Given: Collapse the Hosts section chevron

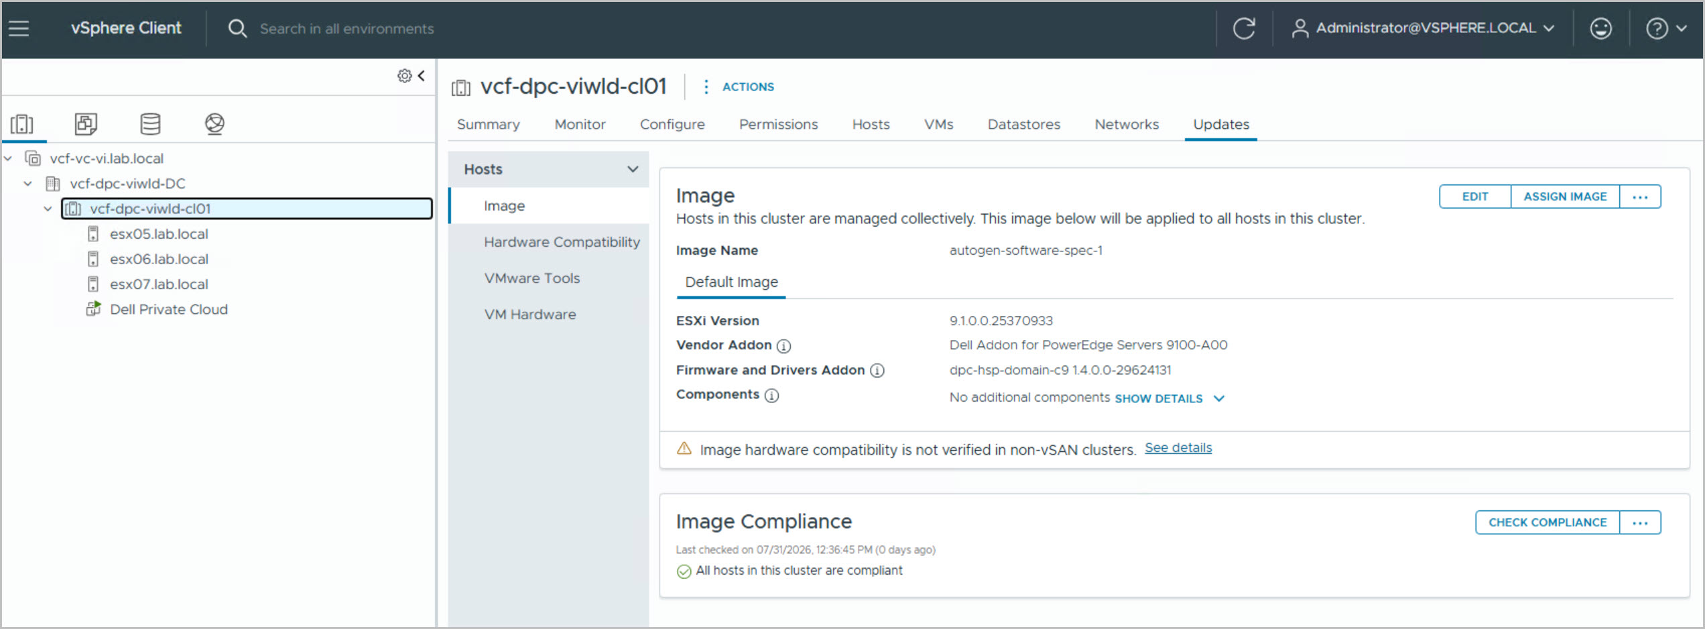Looking at the screenshot, I should 632,169.
